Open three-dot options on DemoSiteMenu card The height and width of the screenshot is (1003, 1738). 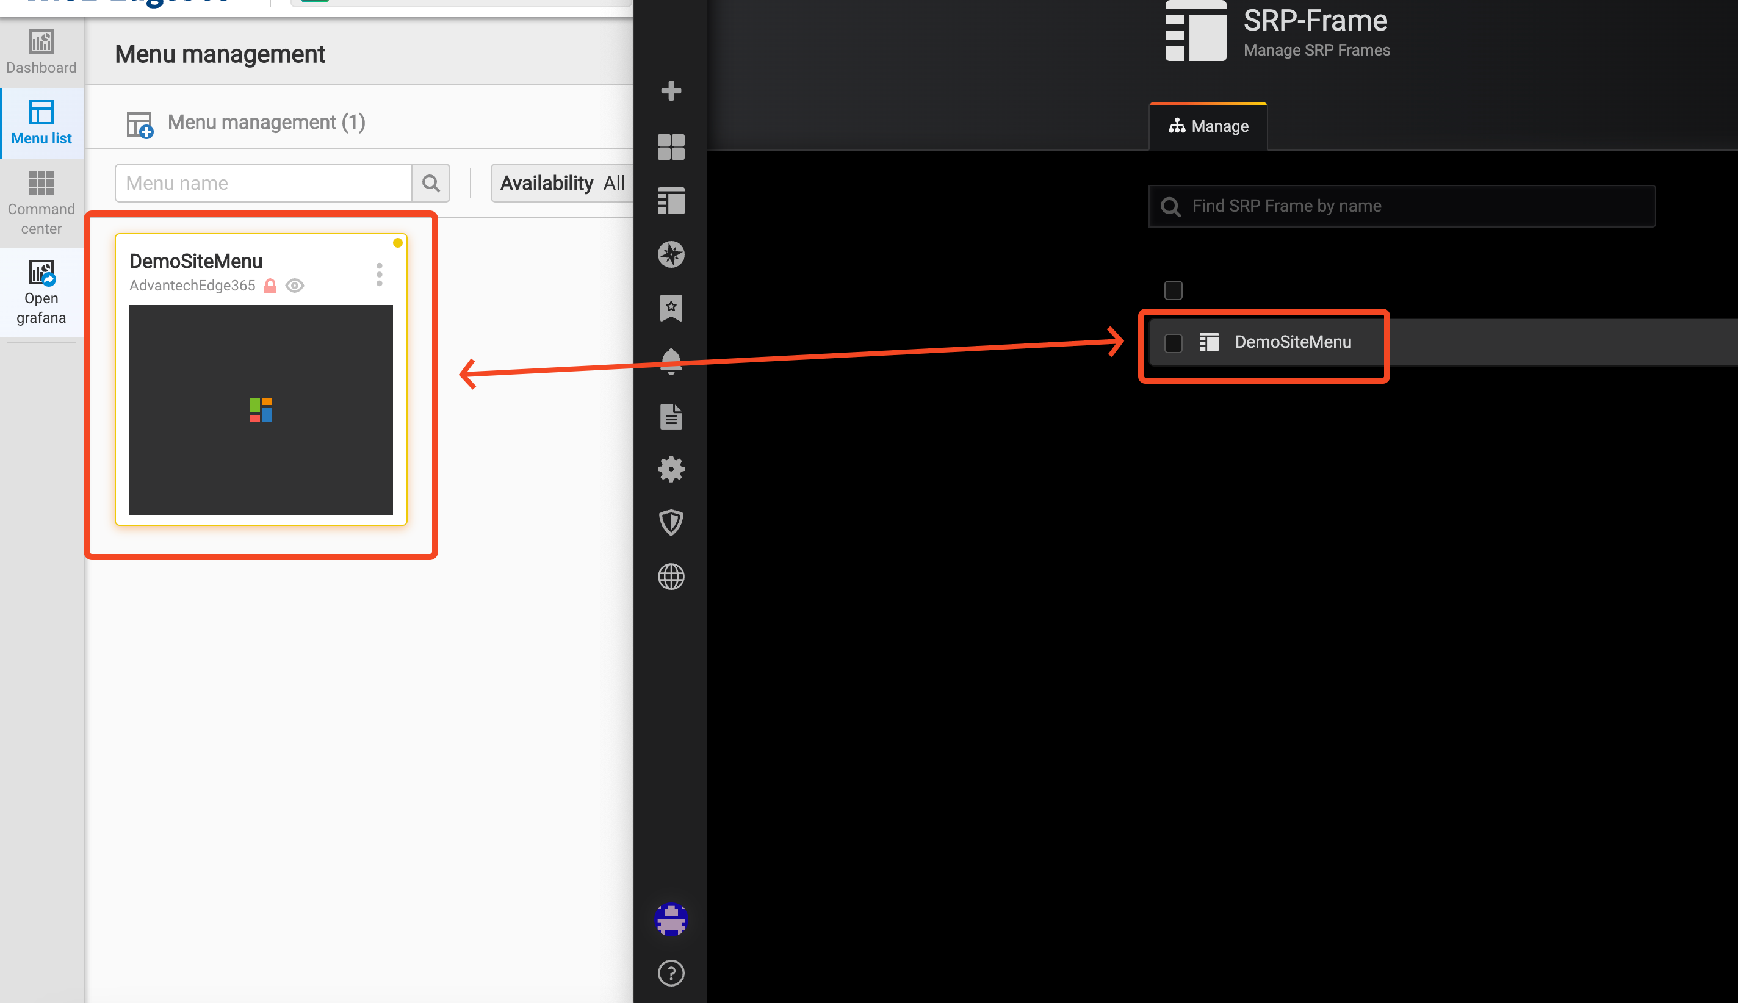coord(379,274)
